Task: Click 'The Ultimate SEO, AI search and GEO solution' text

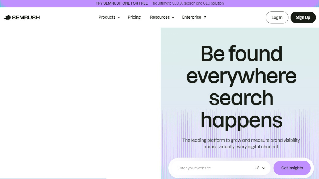Action: coord(187,3)
